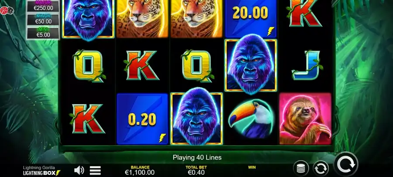Screen dimensions: 393x177
Task: Select the Minor €50.00 jackpot panel
Action: click(43, 19)
